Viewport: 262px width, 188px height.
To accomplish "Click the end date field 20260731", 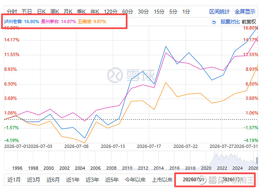I will [x=232, y=180].
